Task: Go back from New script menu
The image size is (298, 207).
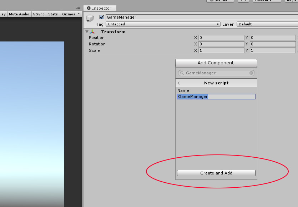Action: tap(179, 83)
